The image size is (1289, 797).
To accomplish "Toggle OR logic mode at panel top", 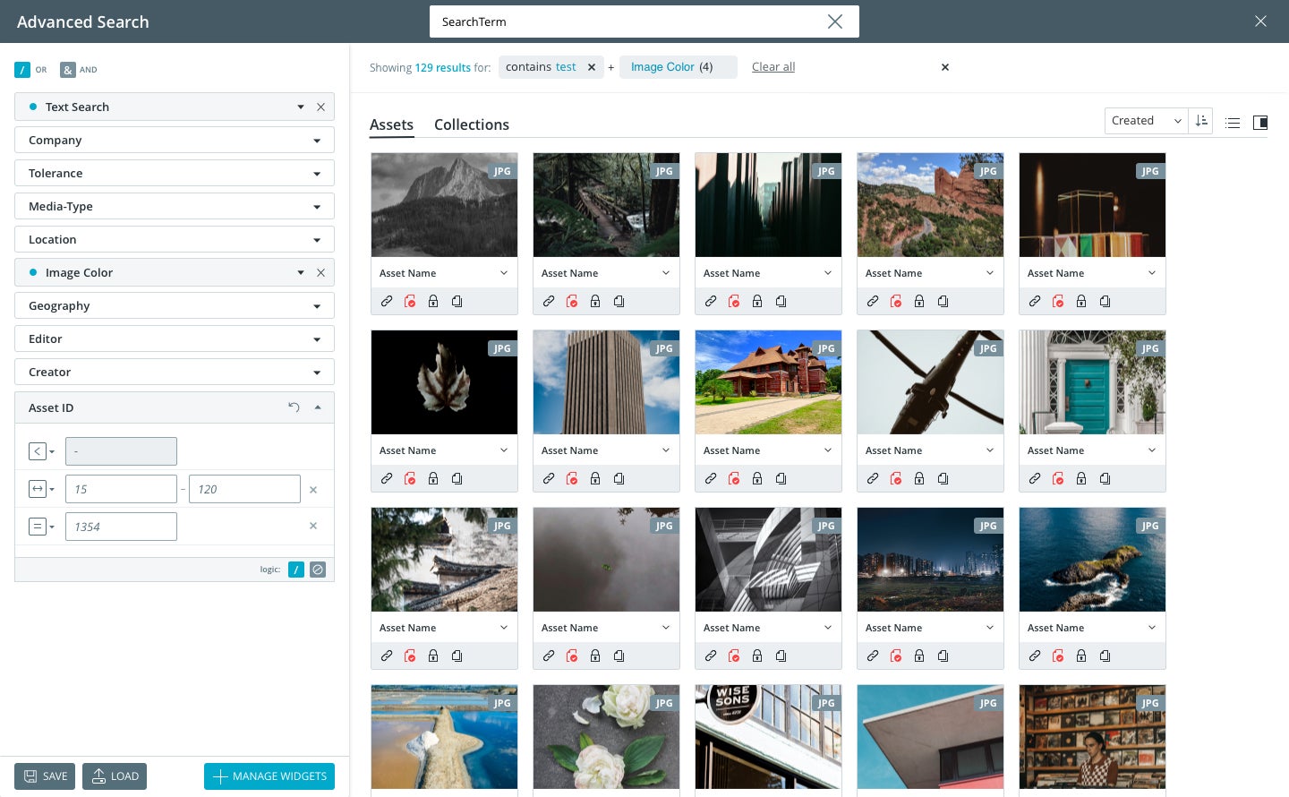I will [x=21, y=68].
